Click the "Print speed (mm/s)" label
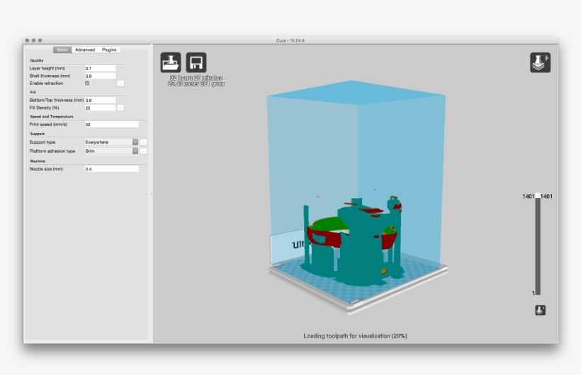This screenshot has width=581, height=375. pos(48,125)
